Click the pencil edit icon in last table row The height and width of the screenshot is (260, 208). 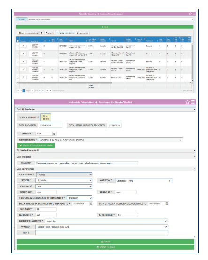pos(23,77)
